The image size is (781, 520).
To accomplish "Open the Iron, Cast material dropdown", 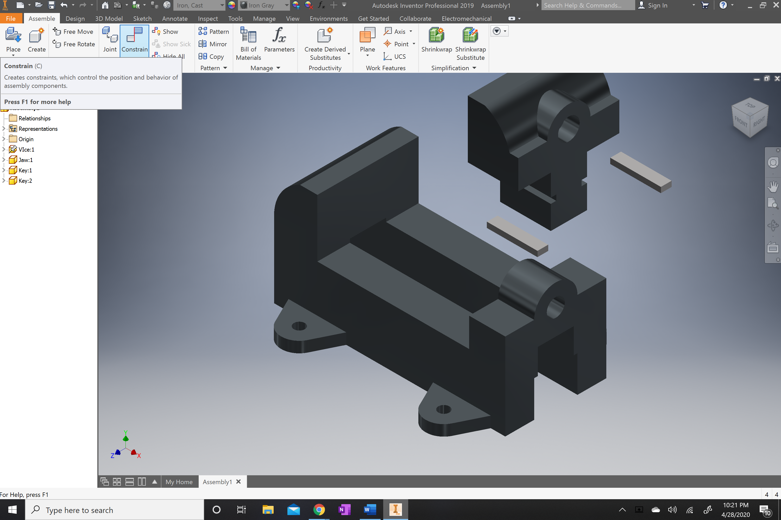I will point(222,5).
